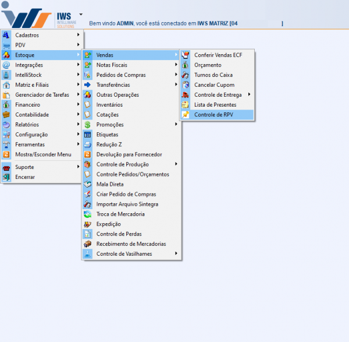Click the Controle de Perdas icon

[x=88, y=234]
